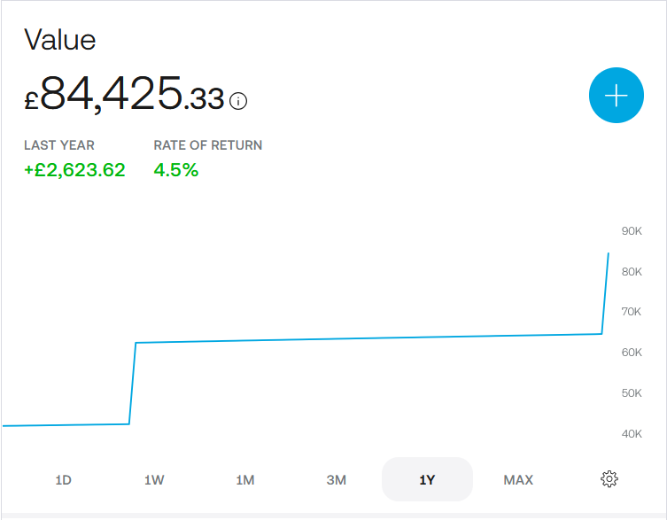Choose the 3M time range
The height and width of the screenshot is (520, 667).
[x=336, y=480]
